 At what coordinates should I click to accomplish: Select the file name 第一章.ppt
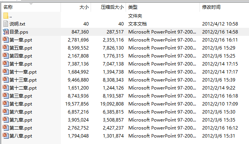(x=21, y=40)
